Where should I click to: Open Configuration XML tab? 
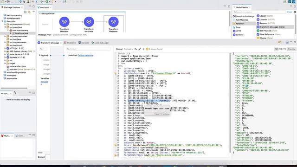(x=78, y=35)
